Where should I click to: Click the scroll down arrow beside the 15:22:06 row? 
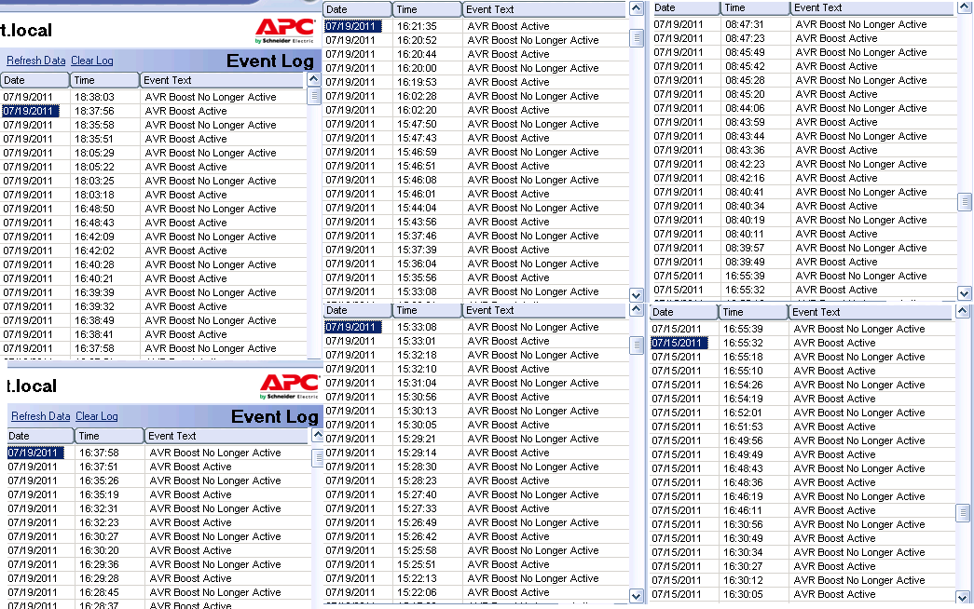click(637, 596)
